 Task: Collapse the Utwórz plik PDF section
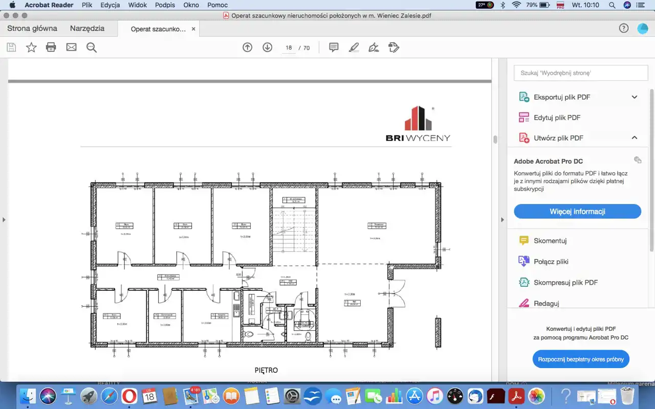coord(634,138)
